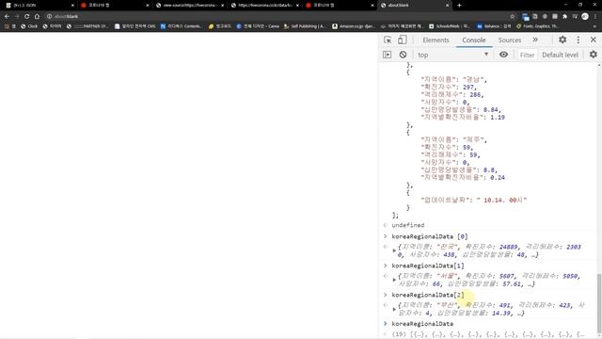
Task: Bookmark this page with star icon
Action: point(512,17)
